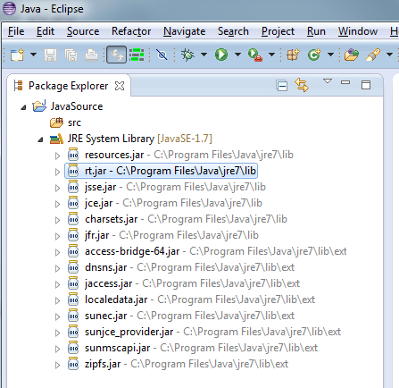Toggle Skip All Breakpoints icon
The width and height of the screenshot is (399, 388).
click(162, 55)
